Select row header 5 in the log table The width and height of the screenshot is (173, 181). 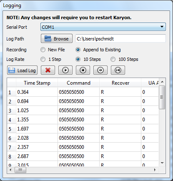pyautogui.click(x=12, y=129)
